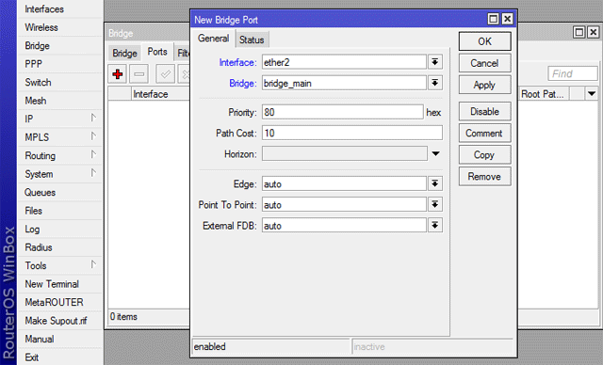This screenshot has width=603, height=365.
Task: Switch to the Status tab
Action: click(x=252, y=40)
